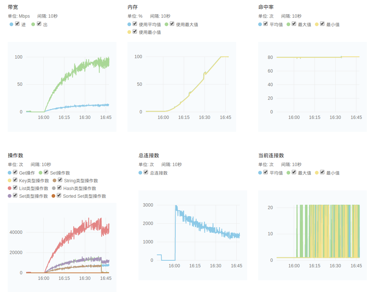Toggle the 使用最大值 memory checkbox

tap(172, 24)
